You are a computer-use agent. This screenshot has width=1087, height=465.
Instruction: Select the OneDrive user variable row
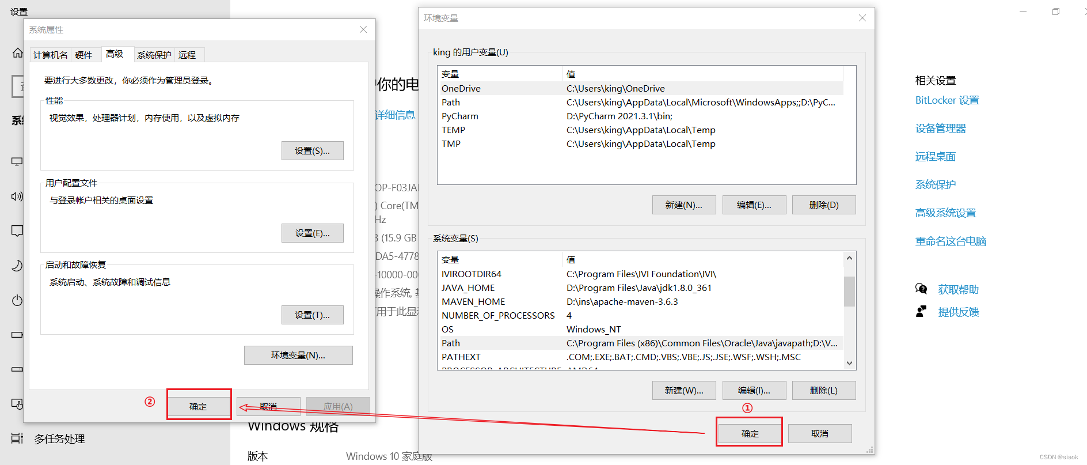[641, 88]
